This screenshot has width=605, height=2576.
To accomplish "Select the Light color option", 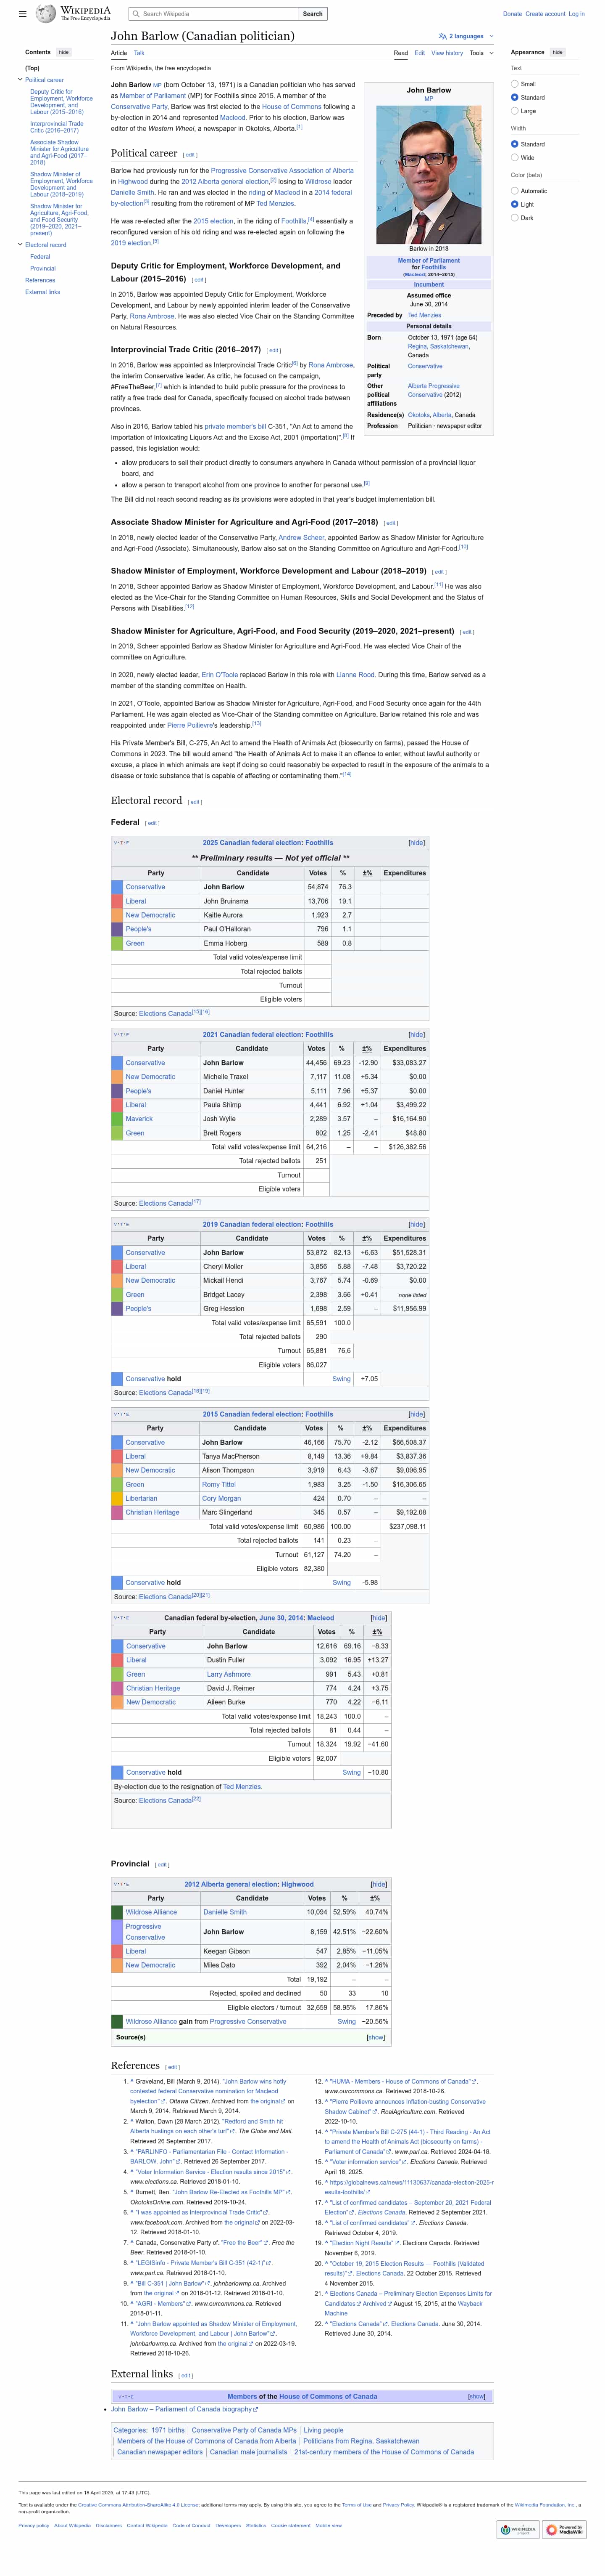I will pyautogui.click(x=514, y=204).
